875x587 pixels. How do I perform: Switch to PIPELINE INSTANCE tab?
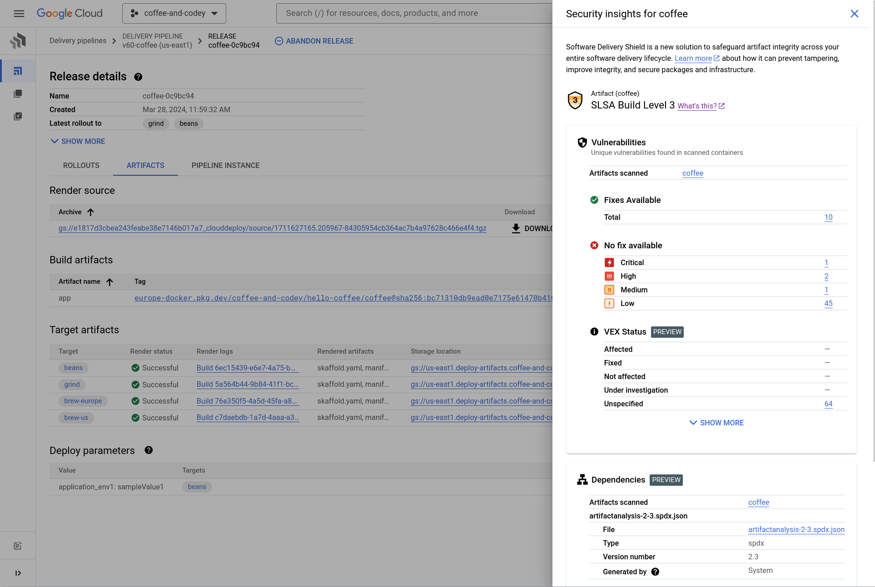pyautogui.click(x=225, y=165)
